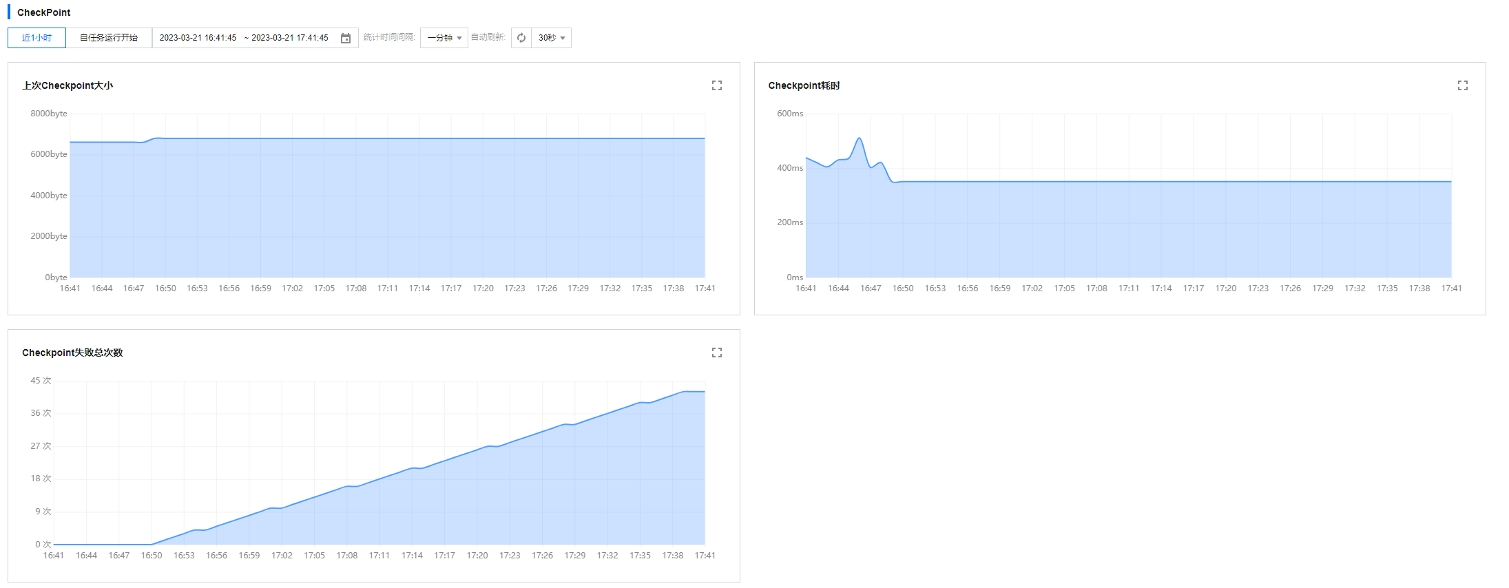Click the Checkpoint失败总次数 chart title

pos(72,353)
